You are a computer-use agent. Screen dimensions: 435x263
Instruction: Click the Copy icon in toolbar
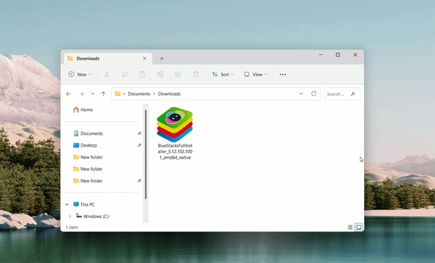coord(125,74)
